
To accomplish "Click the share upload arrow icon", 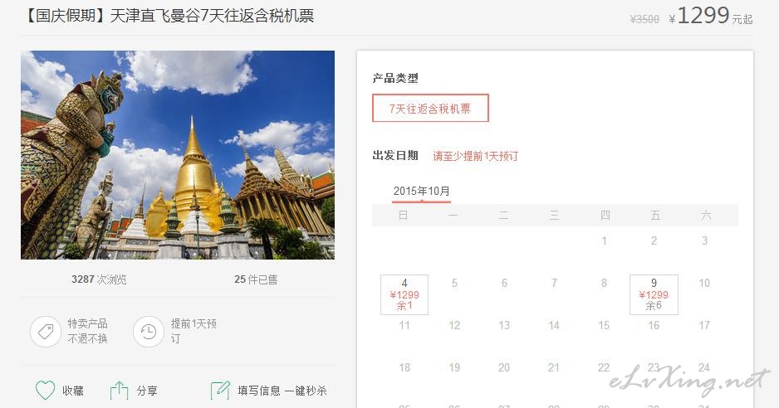I will 119,391.
